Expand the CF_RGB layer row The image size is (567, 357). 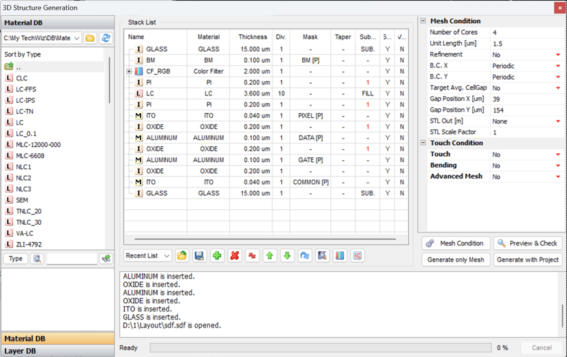128,71
